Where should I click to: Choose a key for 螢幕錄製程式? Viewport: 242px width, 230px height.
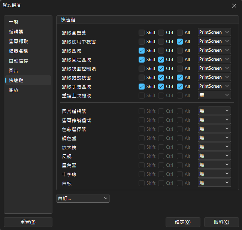[x=214, y=119]
